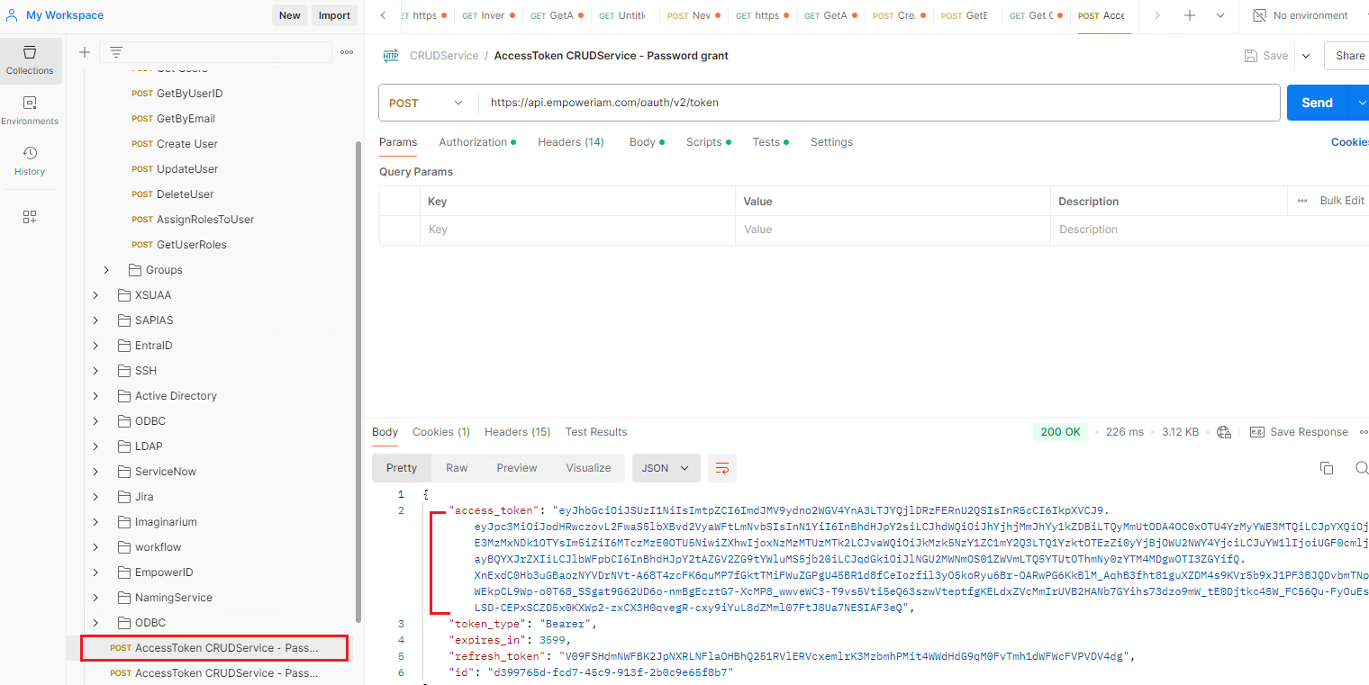Screen dimensions: 1369x685
Task: Click the HTTP request type icon
Action: [x=391, y=56]
